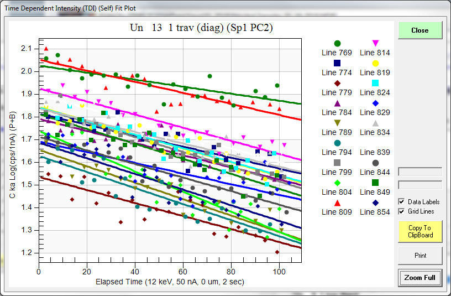Disable the Grid Lines checkbox
The width and height of the screenshot is (451, 296).
click(401, 211)
